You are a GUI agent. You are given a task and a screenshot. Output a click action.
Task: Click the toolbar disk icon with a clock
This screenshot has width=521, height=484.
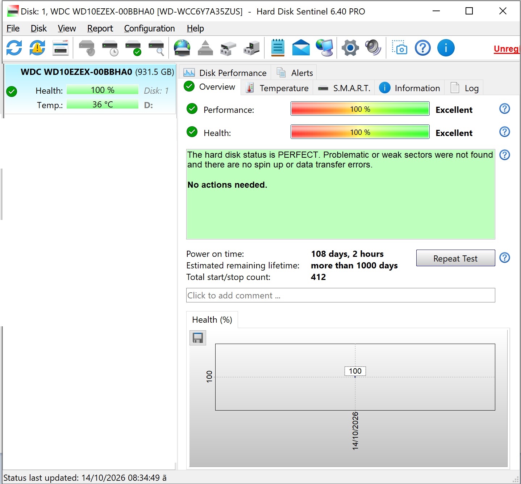[110, 48]
